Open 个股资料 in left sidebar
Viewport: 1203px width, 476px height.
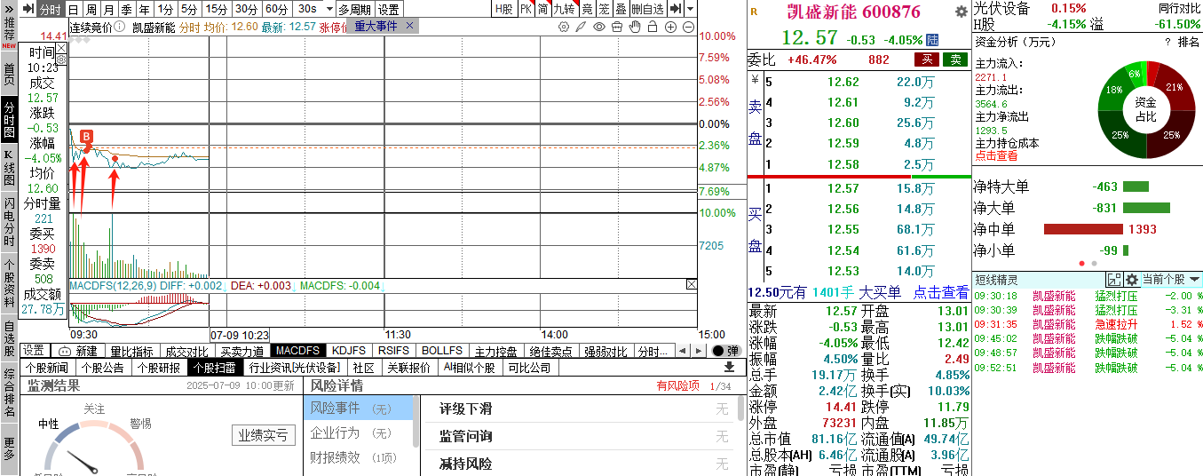point(9,282)
